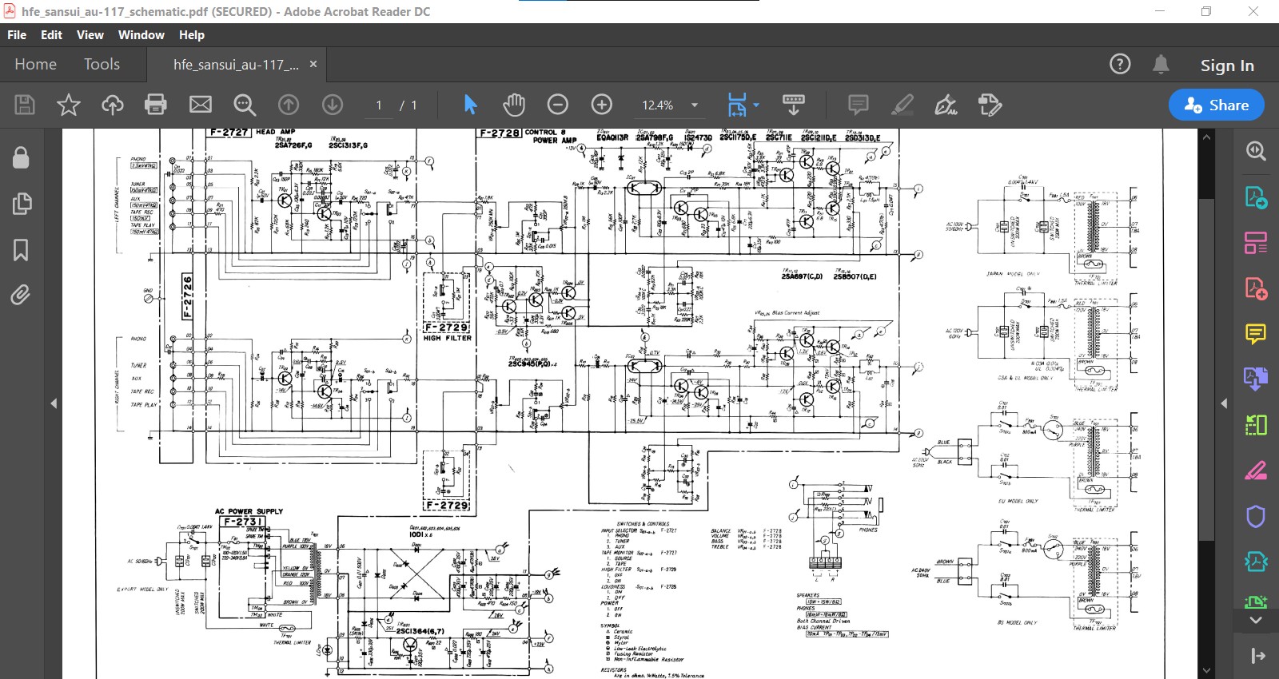Viewport: 1279px width, 679px height.
Task: Send file by email envelope icon
Action: coord(200,105)
